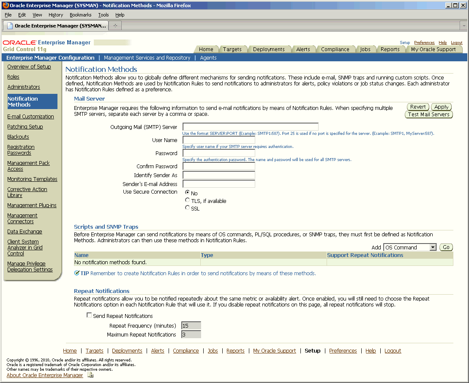Click the TIP checkmark icon
This screenshot has height=383, width=469.
coord(77,273)
